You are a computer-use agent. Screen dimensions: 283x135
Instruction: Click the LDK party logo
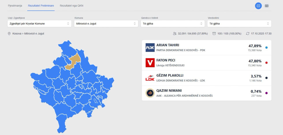click(150, 78)
